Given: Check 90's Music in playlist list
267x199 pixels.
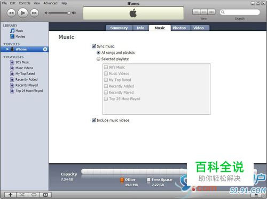Looking at the screenshot, I should point(106,67).
